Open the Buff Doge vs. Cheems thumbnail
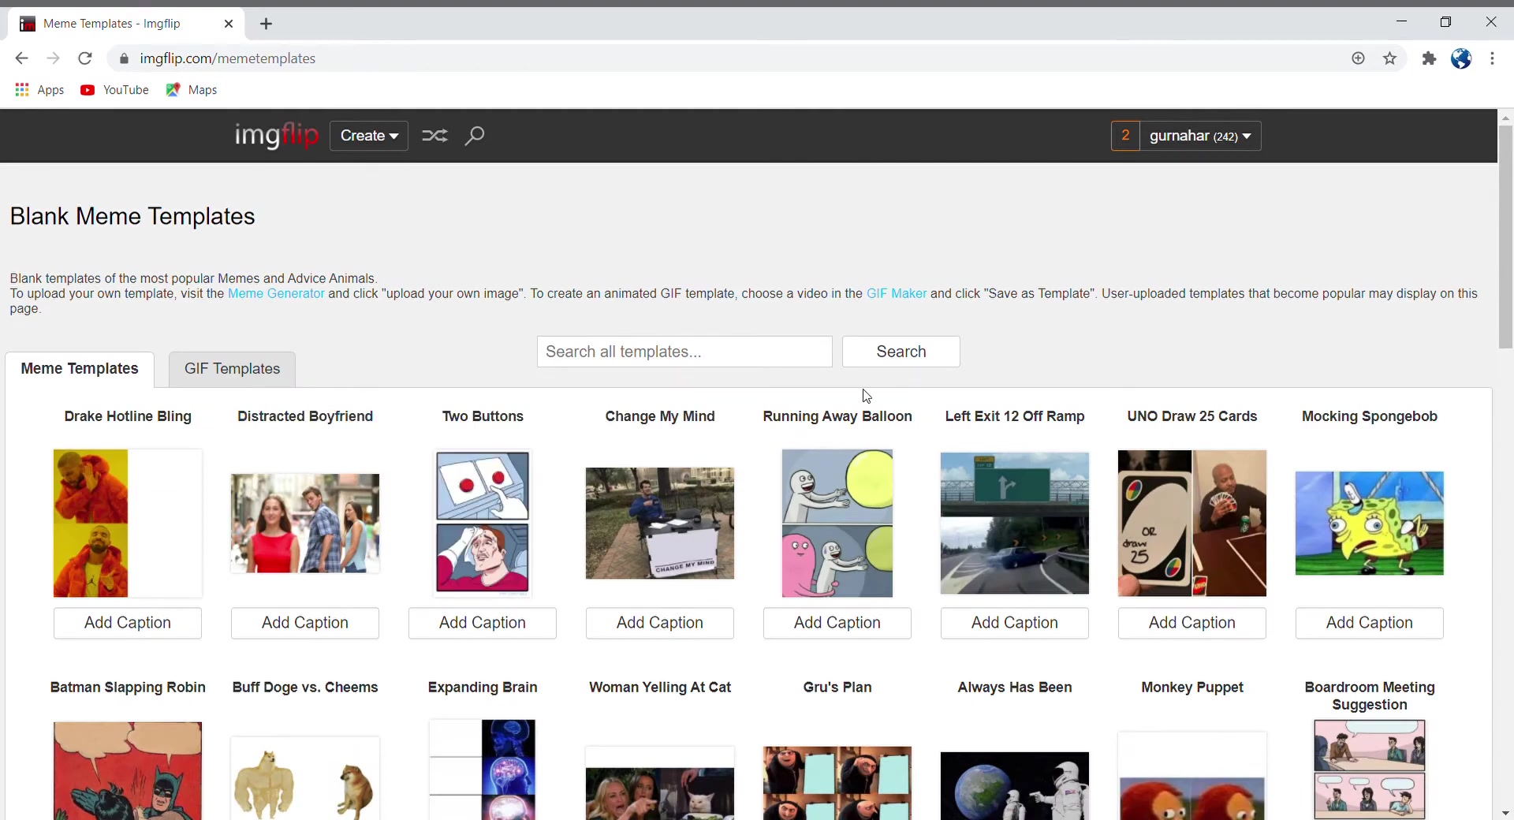The height and width of the screenshot is (820, 1514). tap(305, 778)
